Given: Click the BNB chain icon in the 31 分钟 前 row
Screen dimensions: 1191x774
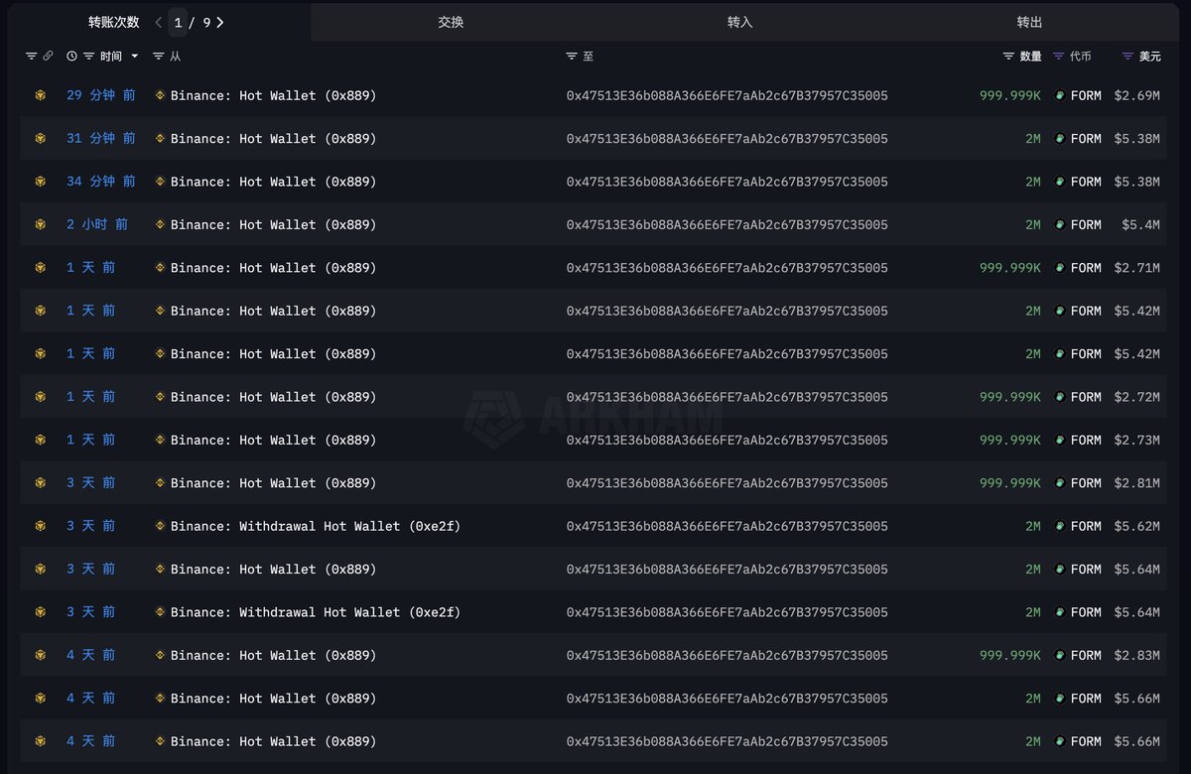Looking at the screenshot, I should tap(41, 138).
